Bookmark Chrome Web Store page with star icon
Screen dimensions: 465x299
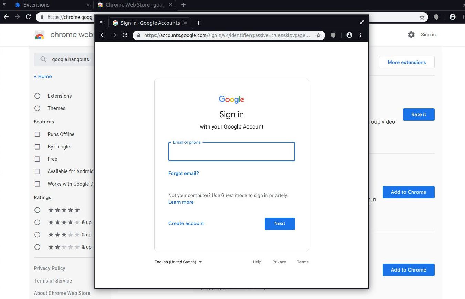422,17
